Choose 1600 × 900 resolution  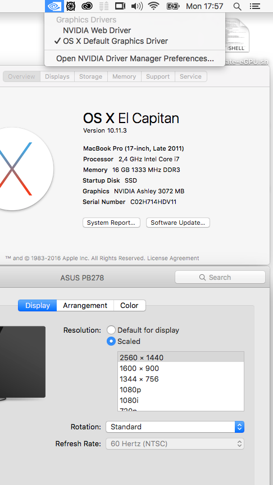coord(181,369)
